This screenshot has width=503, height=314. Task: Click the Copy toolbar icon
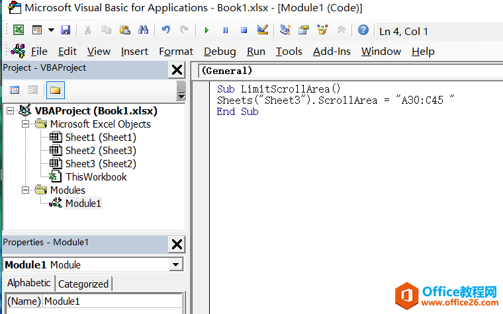[106, 30]
